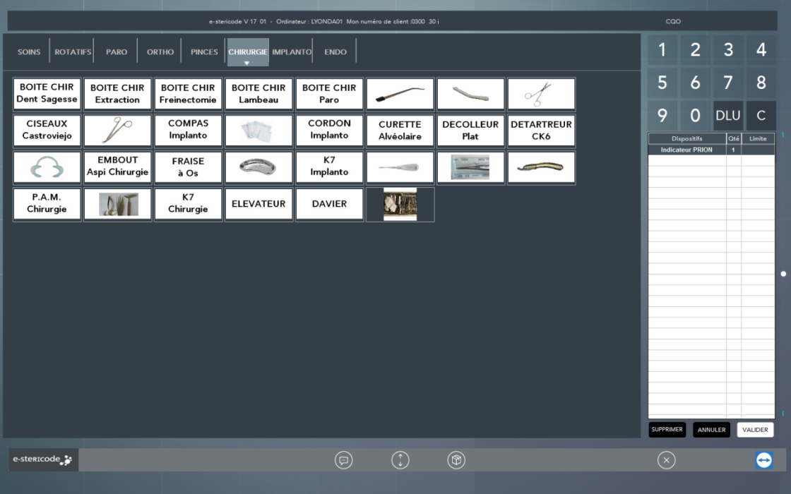
Task: Add DAVIER
Action: coord(329,204)
